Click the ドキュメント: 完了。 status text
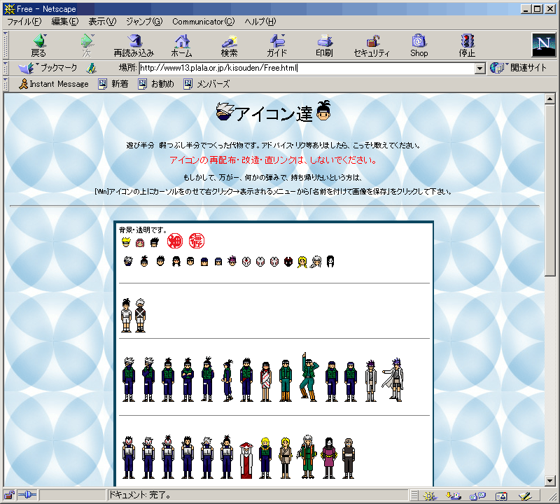 [x=139, y=496]
